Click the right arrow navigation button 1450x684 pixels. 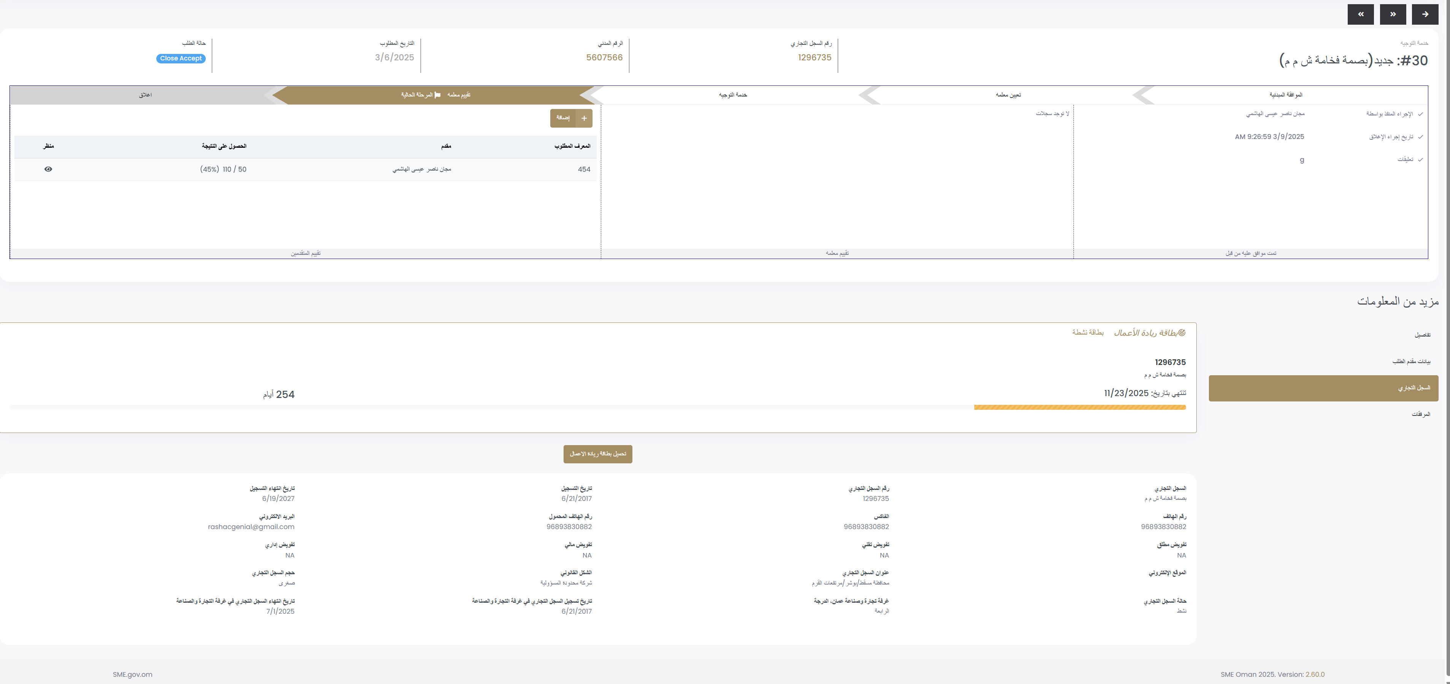point(1425,14)
